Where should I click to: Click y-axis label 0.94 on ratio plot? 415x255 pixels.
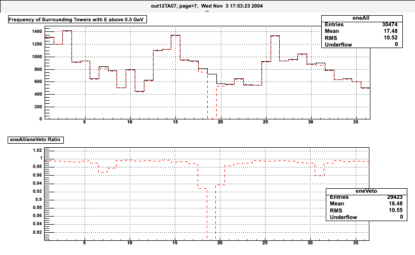(37, 183)
